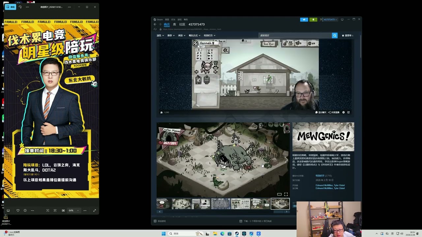Open profile tab 417371473
Screen dimensions: 422x237
pyautogui.click(x=196, y=24)
